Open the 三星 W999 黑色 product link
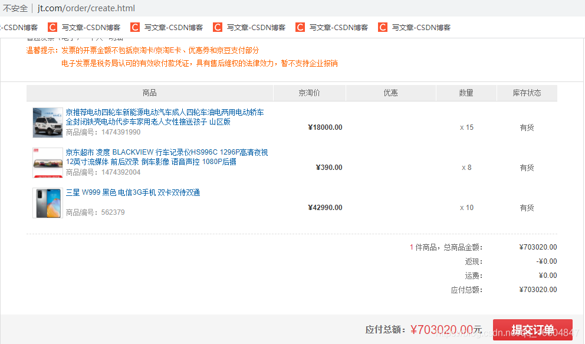The width and height of the screenshot is (585, 344). click(133, 192)
